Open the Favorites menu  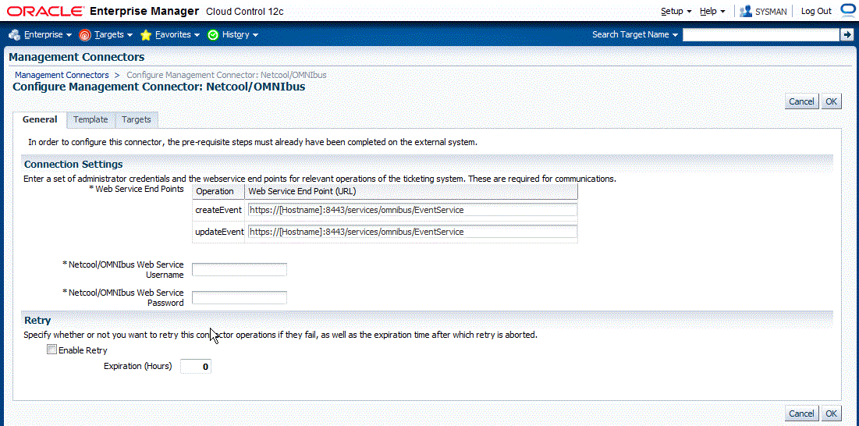click(178, 35)
